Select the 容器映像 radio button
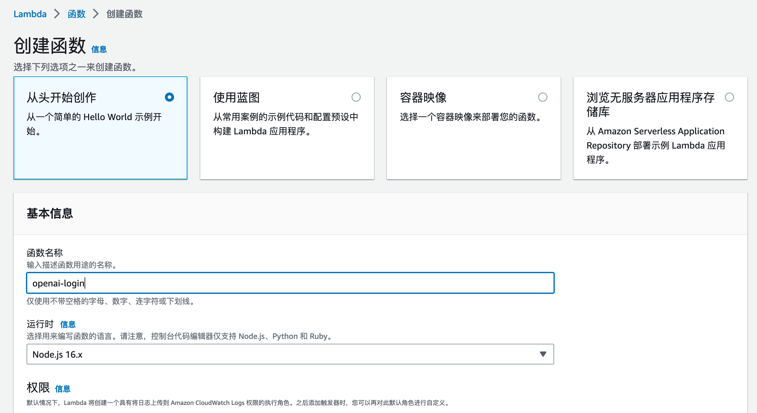Image resolution: width=757 pixels, height=413 pixels. (x=543, y=97)
